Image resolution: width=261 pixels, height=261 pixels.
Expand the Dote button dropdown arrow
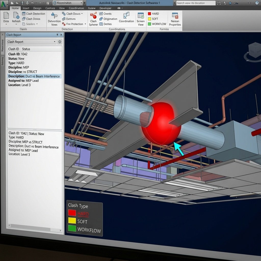[x=6, y=24]
